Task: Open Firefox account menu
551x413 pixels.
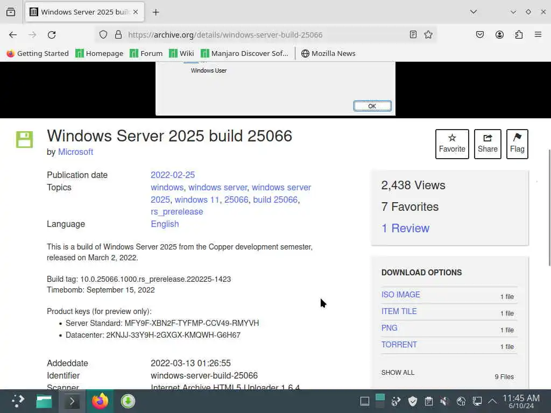Action: [499, 34]
